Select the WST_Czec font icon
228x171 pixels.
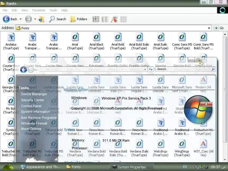(203, 144)
